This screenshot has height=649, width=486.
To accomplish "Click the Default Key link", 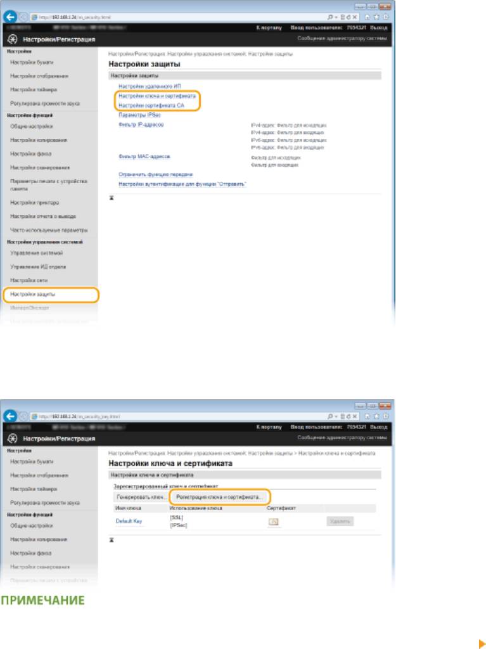I will click(x=129, y=522).
